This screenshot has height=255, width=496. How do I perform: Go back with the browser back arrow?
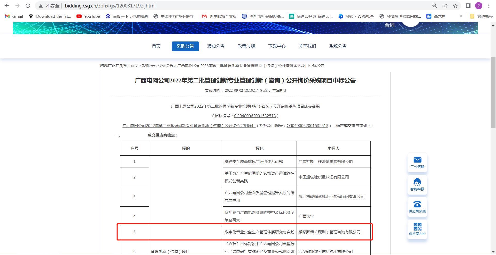(7, 6)
